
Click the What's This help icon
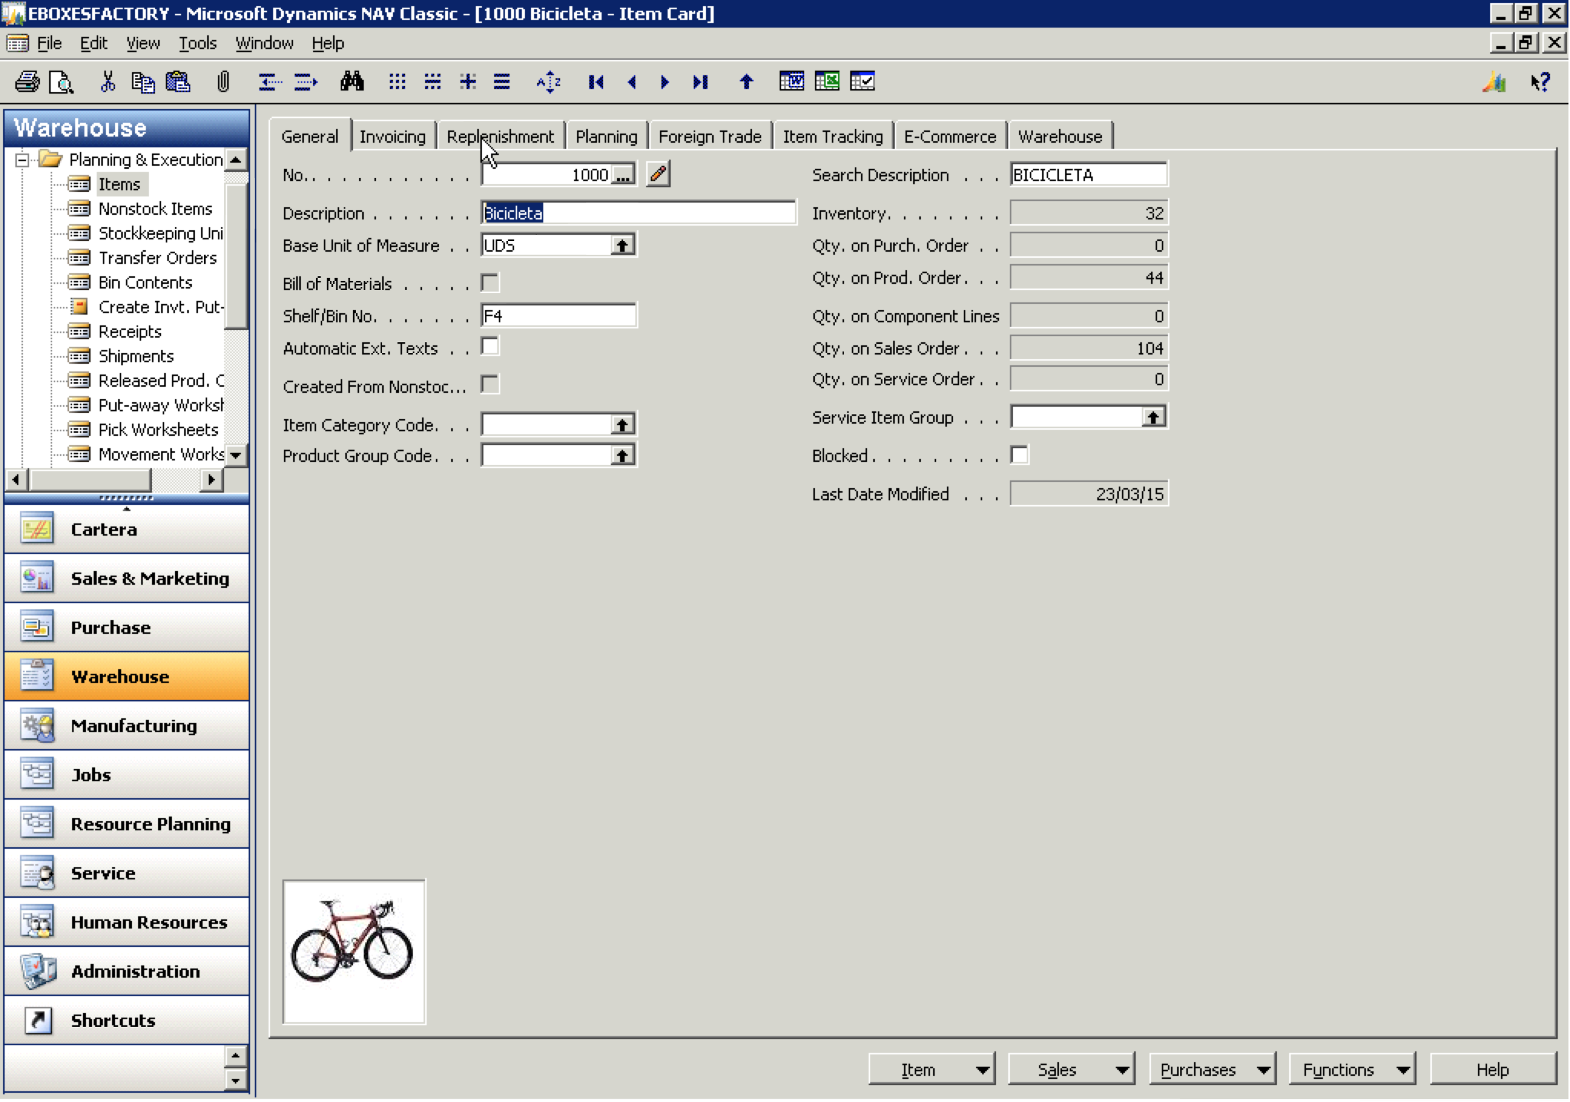[1540, 81]
